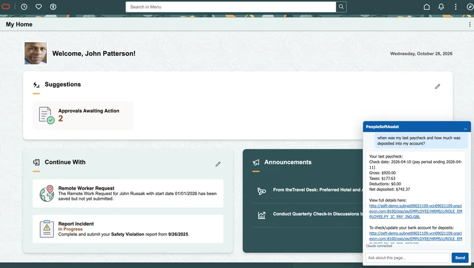Open the Remote Worker Request card

[x=128, y=193]
